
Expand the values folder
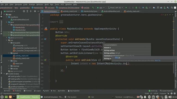pos(9,68)
